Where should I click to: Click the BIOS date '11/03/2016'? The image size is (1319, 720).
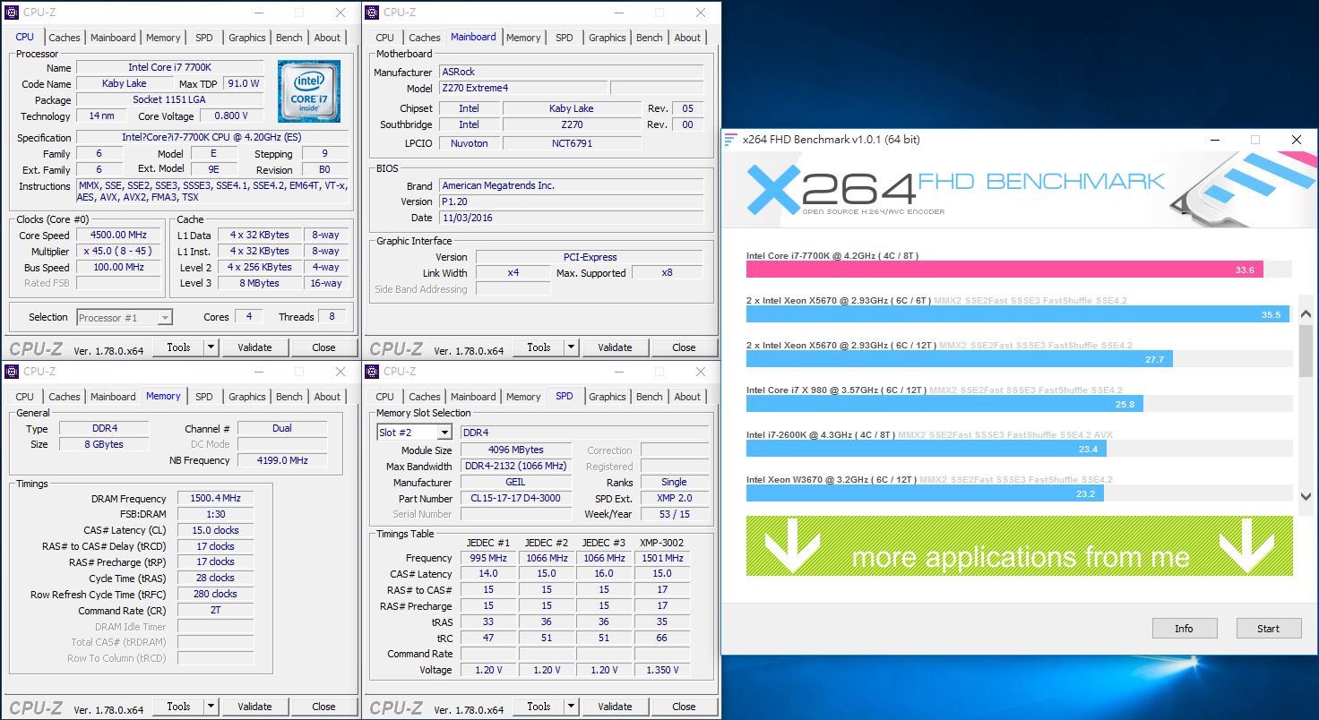(x=571, y=218)
